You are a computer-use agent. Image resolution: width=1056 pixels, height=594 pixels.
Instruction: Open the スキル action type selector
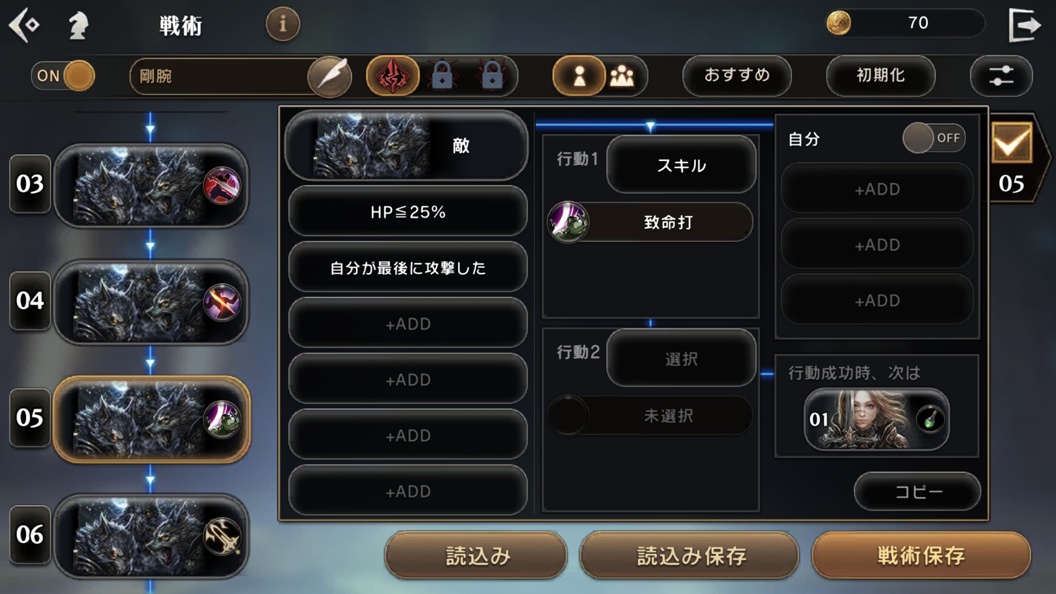681,165
